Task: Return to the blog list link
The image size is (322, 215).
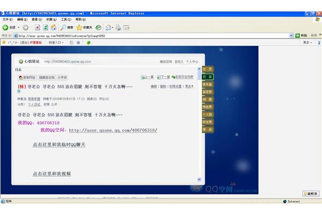Action: [182, 77]
